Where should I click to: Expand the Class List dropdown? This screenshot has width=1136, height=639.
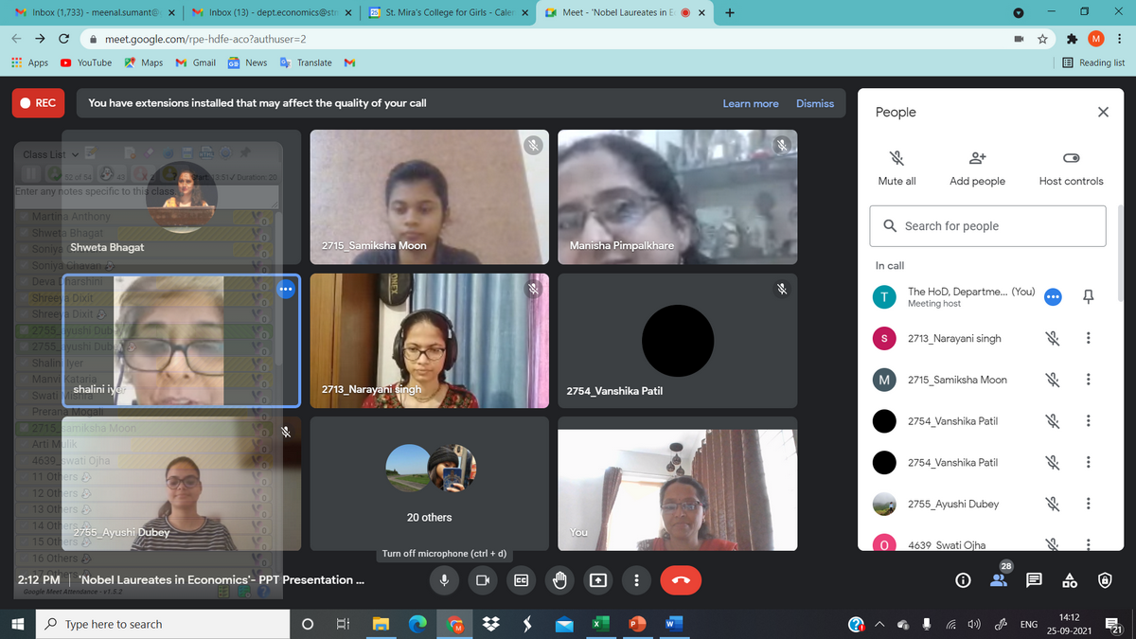(76, 154)
